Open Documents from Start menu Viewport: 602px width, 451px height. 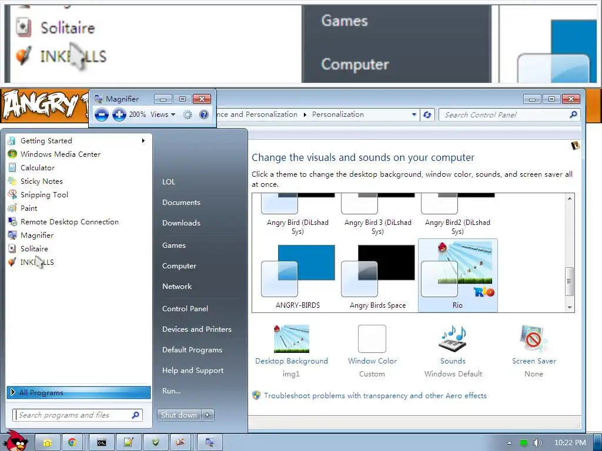tap(181, 203)
